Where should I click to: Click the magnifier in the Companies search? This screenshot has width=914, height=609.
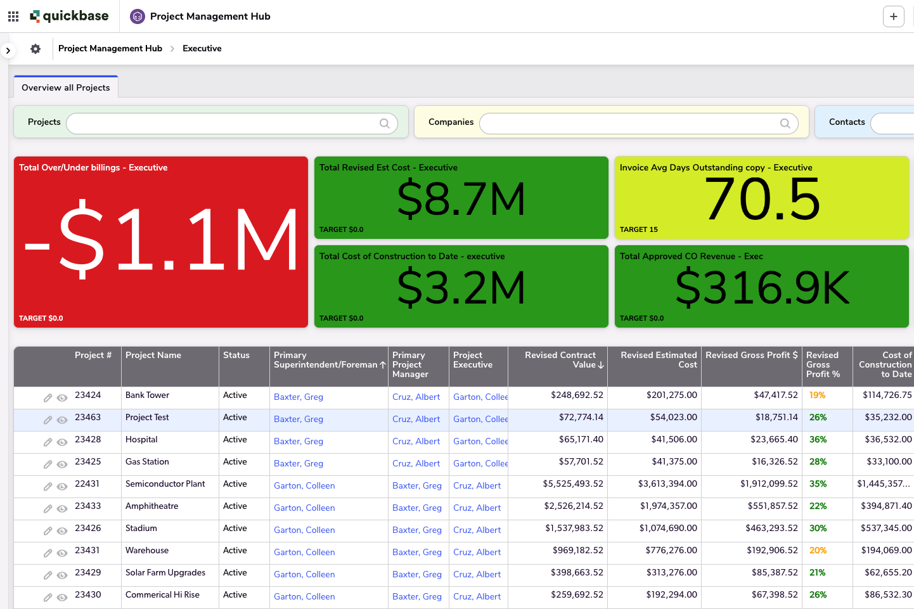point(785,124)
